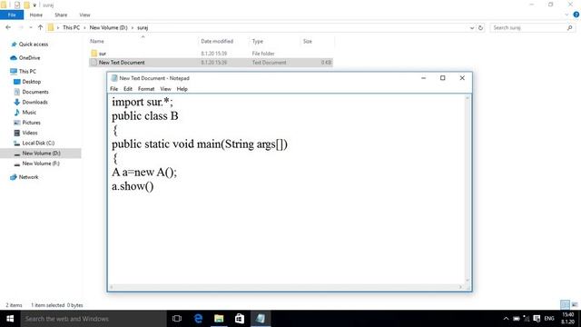This screenshot has width=581, height=327.
Task: Place cursor after a.show() line
Action: 154,186
